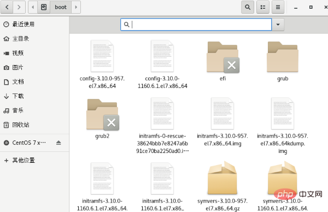Open Recent (最近使用) in sidebar
Image resolution: width=328 pixels, height=212 pixels.
click(34, 24)
